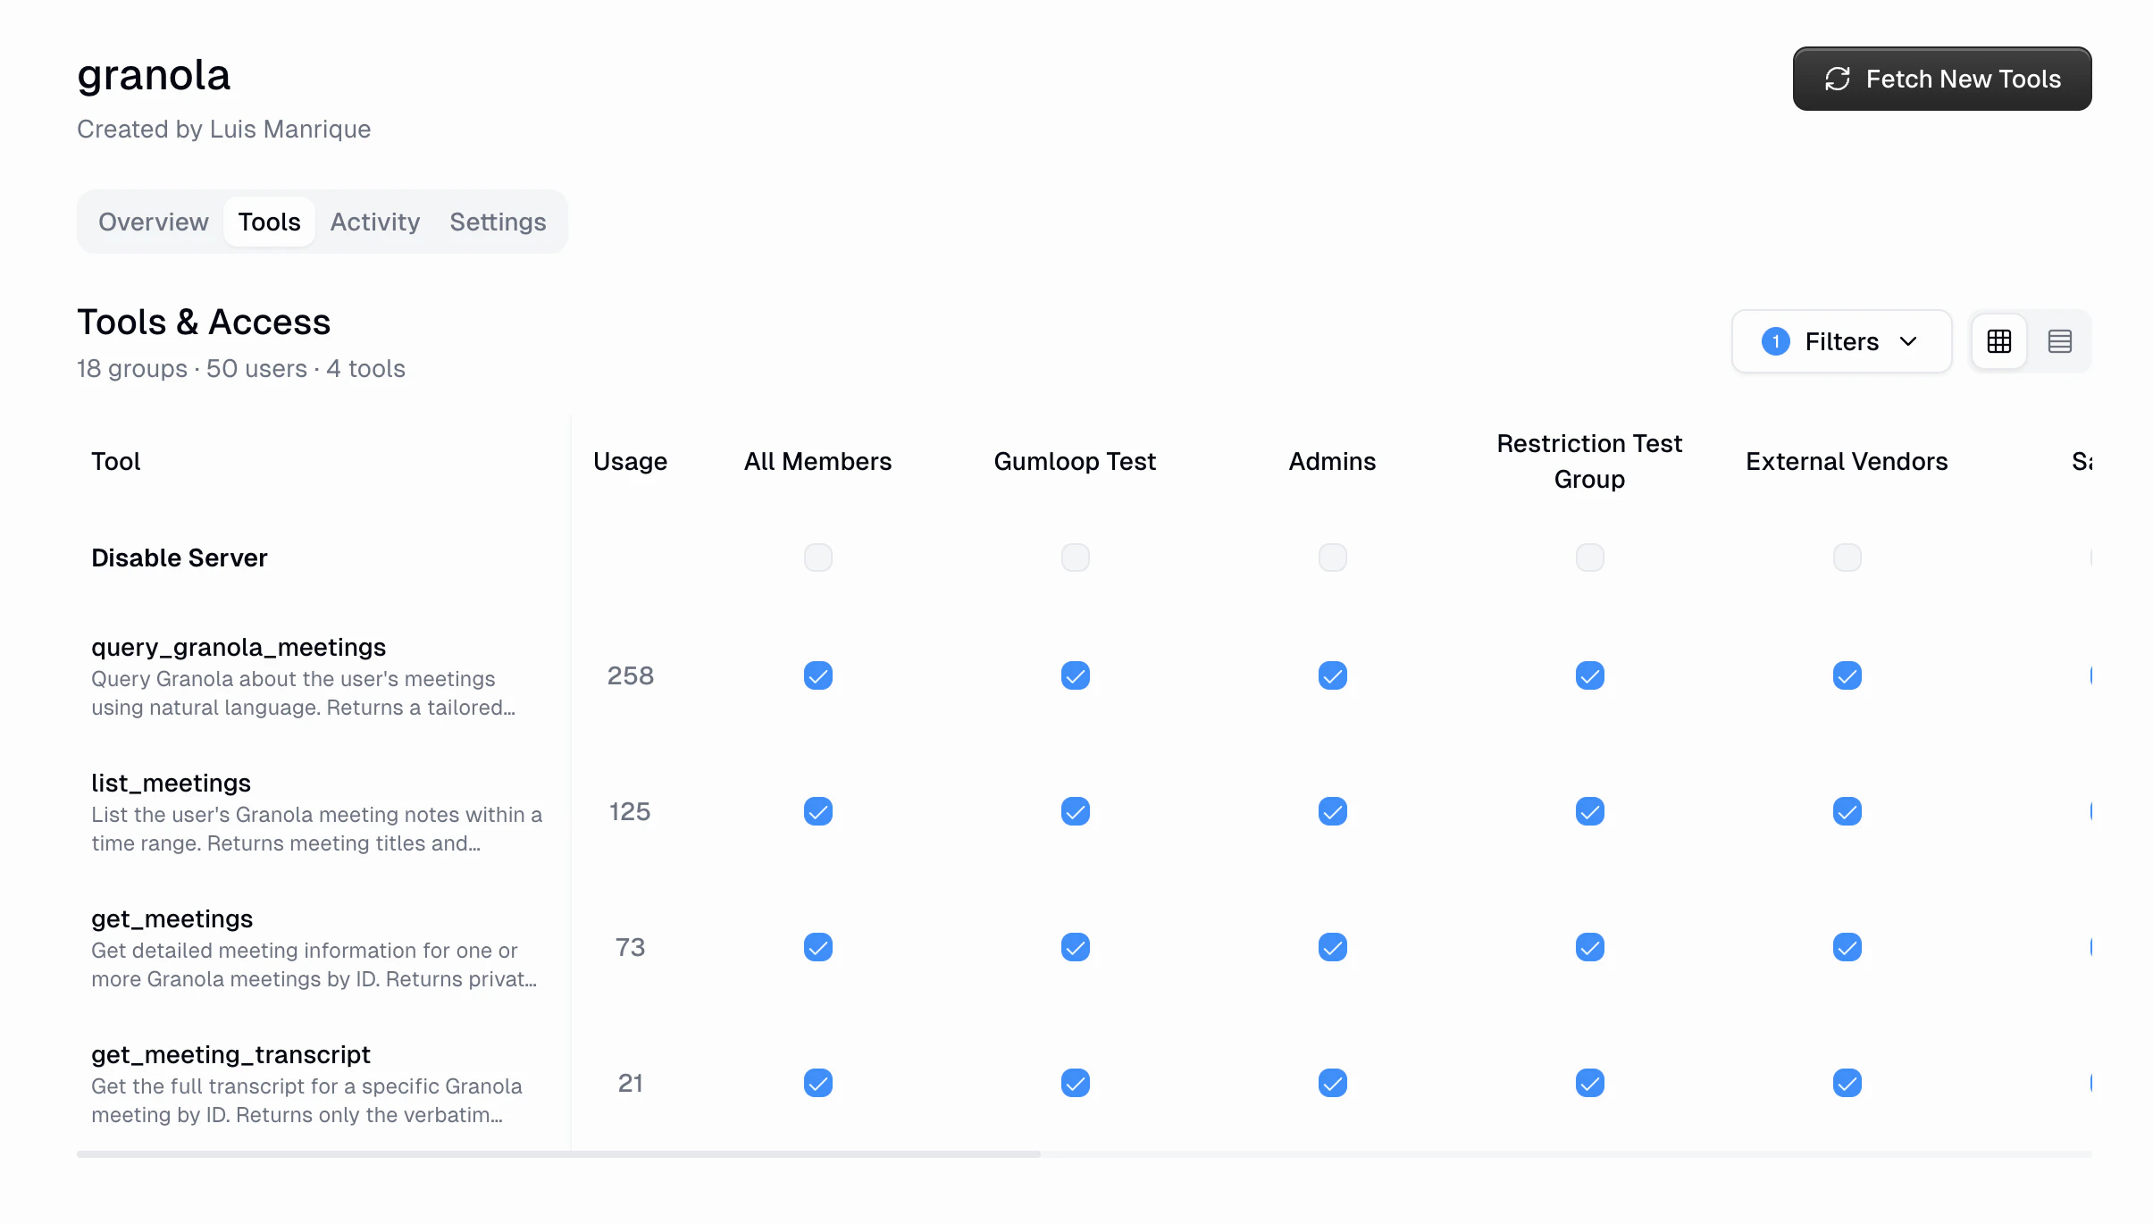
Task: Disable list_meetings access for Admins
Action: tap(1332, 811)
